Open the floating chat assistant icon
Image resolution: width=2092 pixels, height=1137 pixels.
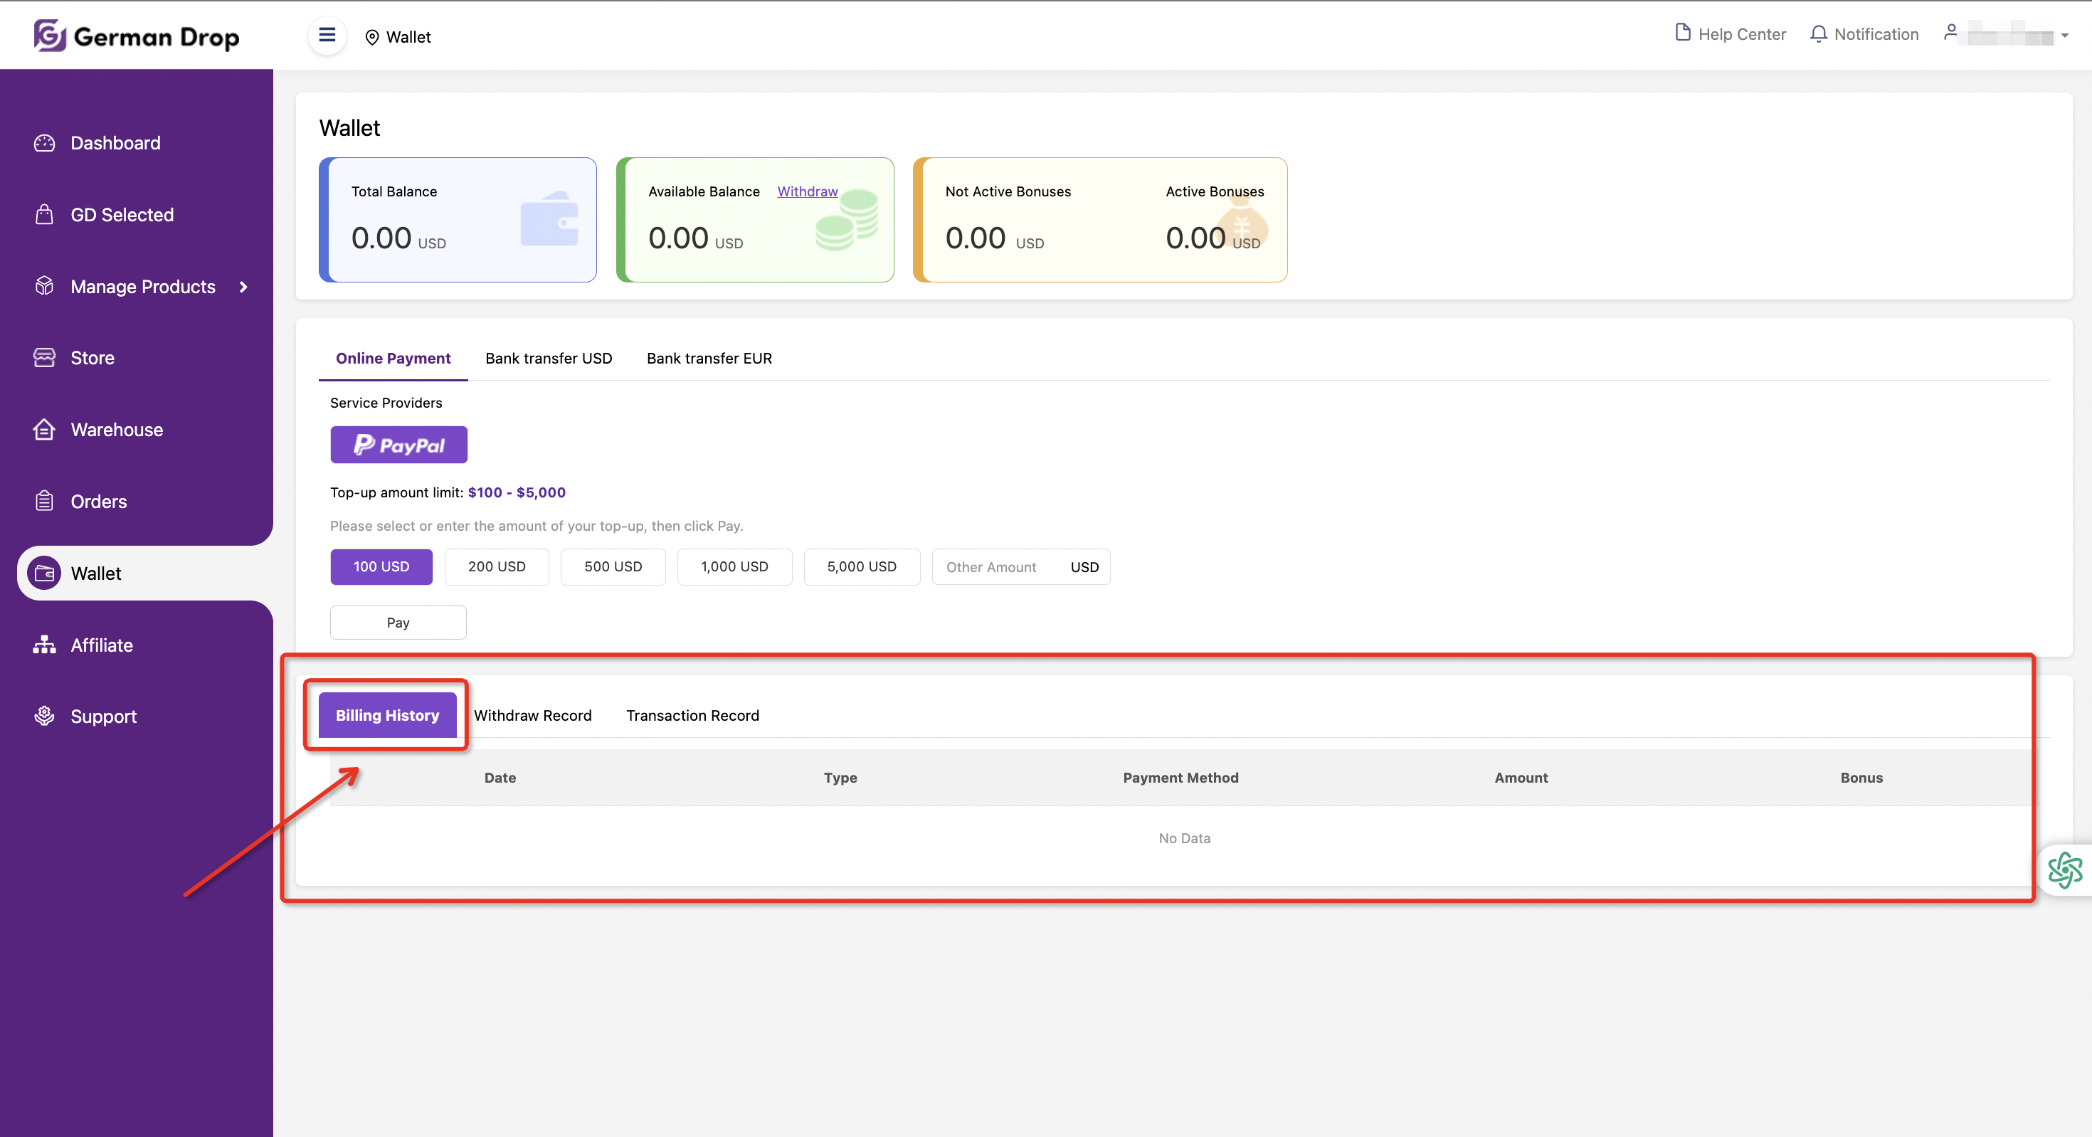2064,869
